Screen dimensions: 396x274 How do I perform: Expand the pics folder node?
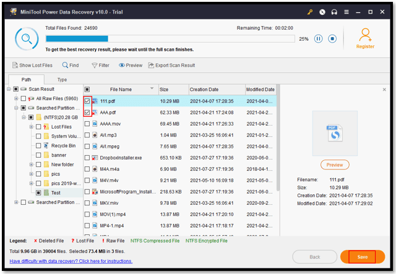click(31, 174)
